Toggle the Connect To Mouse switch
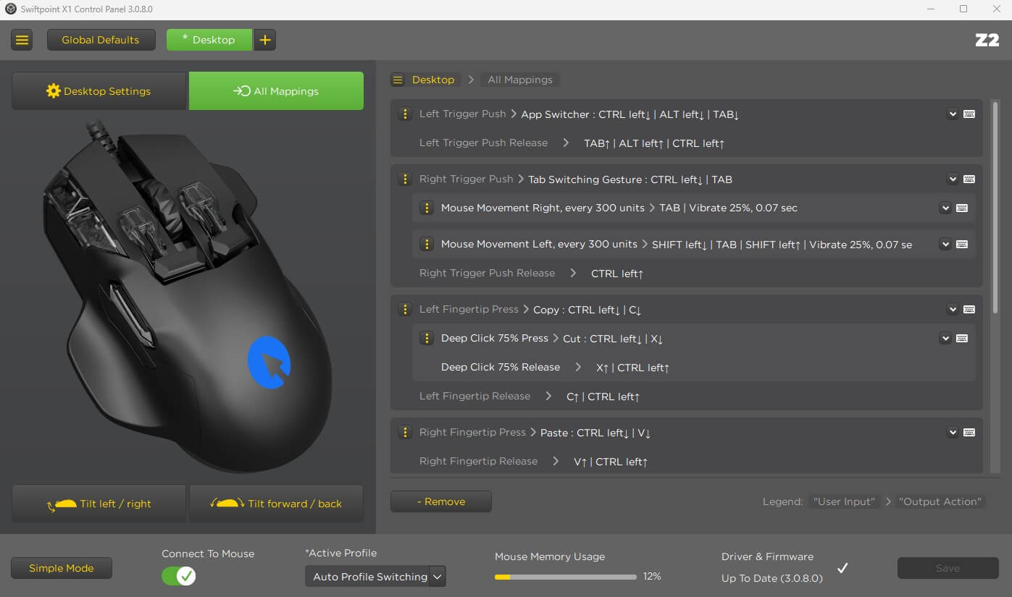This screenshot has height=597, width=1012. [178, 576]
